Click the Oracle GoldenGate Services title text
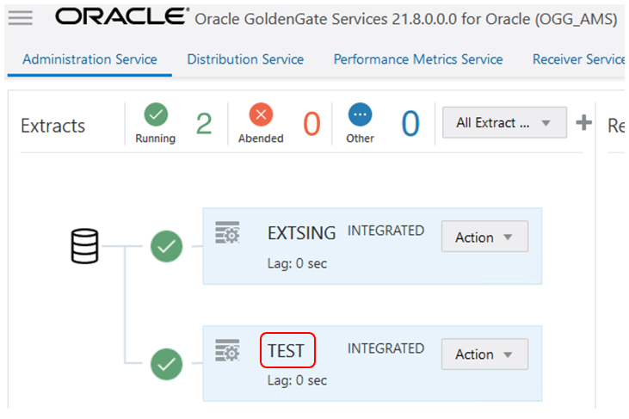Screen dimensions: 629x419 pyautogui.click(x=406, y=19)
